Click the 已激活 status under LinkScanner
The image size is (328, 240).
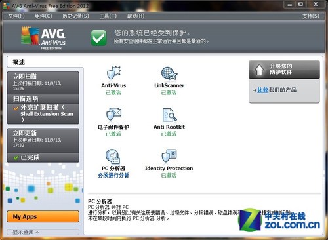click(x=169, y=92)
